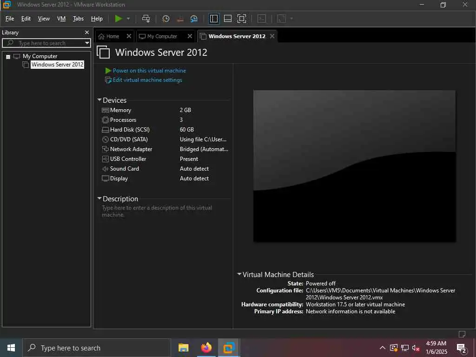Enter full screen mode icon
Image resolution: width=476 pixels, height=357 pixels.
(x=242, y=19)
